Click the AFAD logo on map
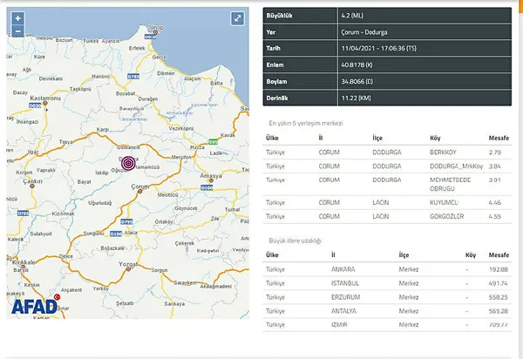Image resolution: width=523 pixels, height=359 pixels. pyautogui.click(x=35, y=305)
